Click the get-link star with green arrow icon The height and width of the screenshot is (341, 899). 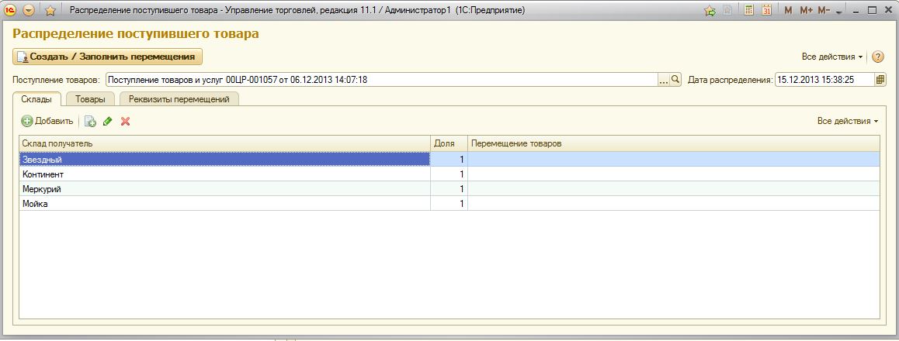coord(710,10)
